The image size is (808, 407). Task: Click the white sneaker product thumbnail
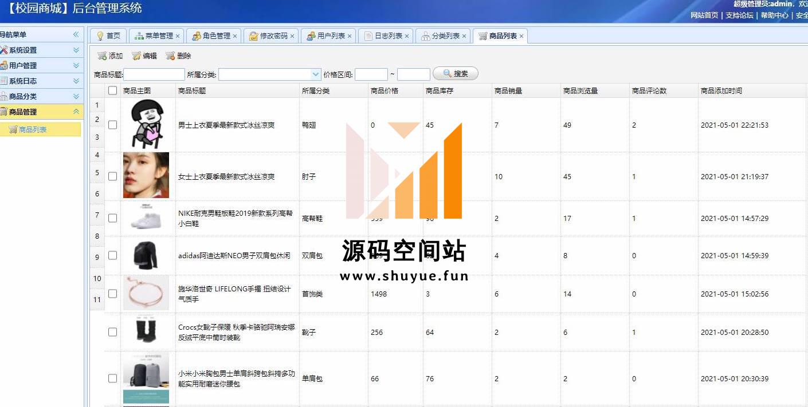[x=146, y=218]
